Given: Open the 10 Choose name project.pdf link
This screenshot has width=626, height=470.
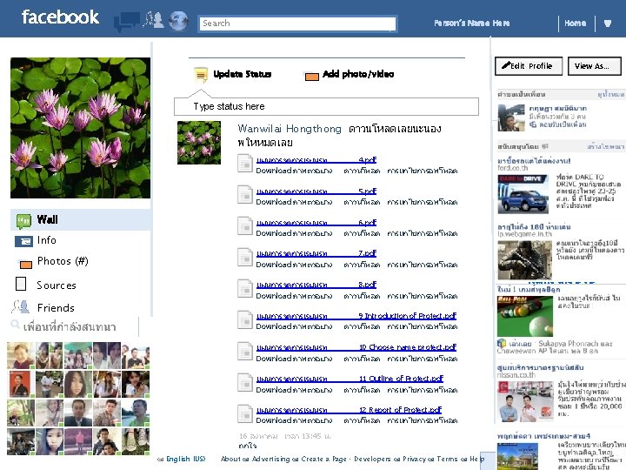Looking at the screenshot, I should [x=356, y=347].
